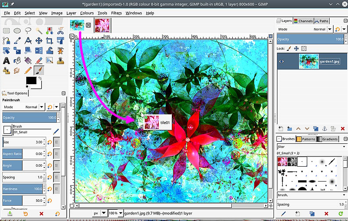The image size is (348, 221).
Task: Switch to the Channels tab
Action: click(x=303, y=21)
